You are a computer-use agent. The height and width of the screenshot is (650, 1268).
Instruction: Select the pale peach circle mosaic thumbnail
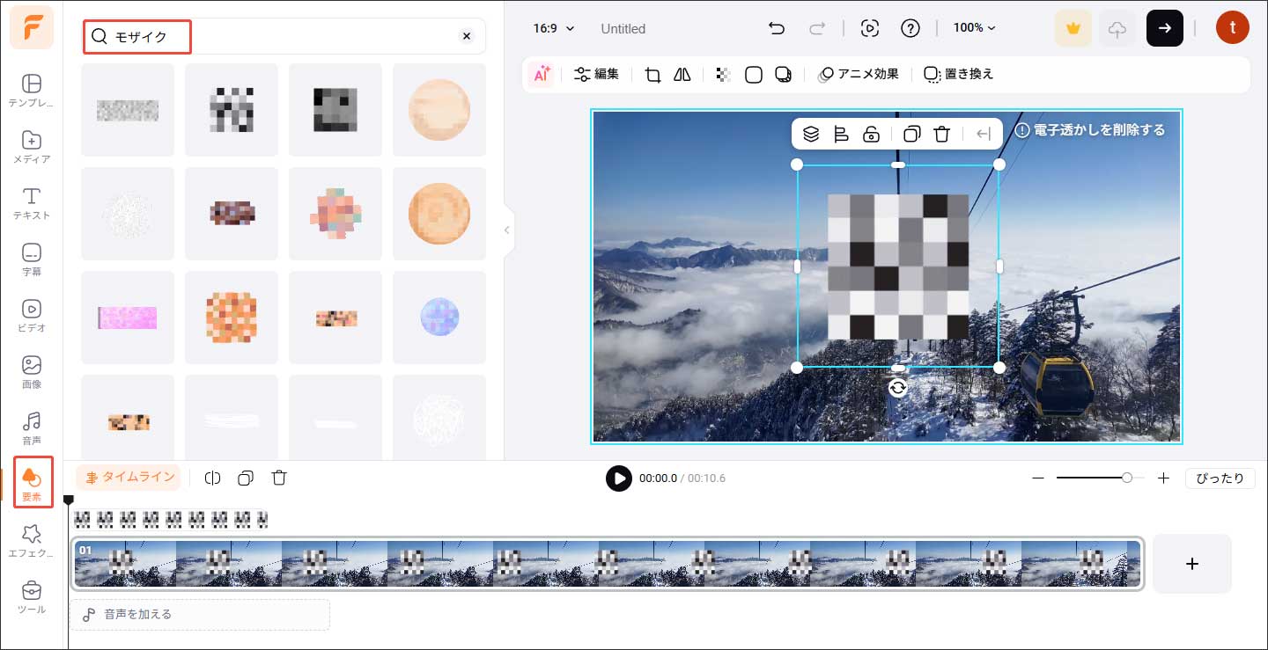pyautogui.click(x=439, y=110)
